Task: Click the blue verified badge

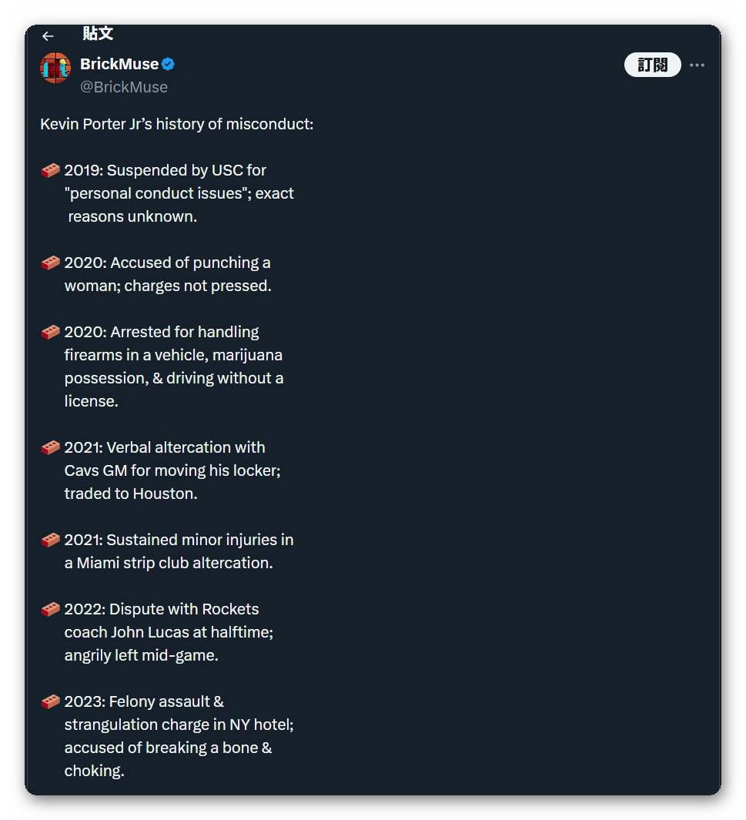Action: click(x=168, y=64)
